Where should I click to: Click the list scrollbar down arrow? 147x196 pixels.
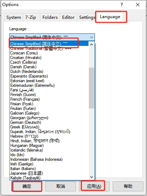point(92,177)
